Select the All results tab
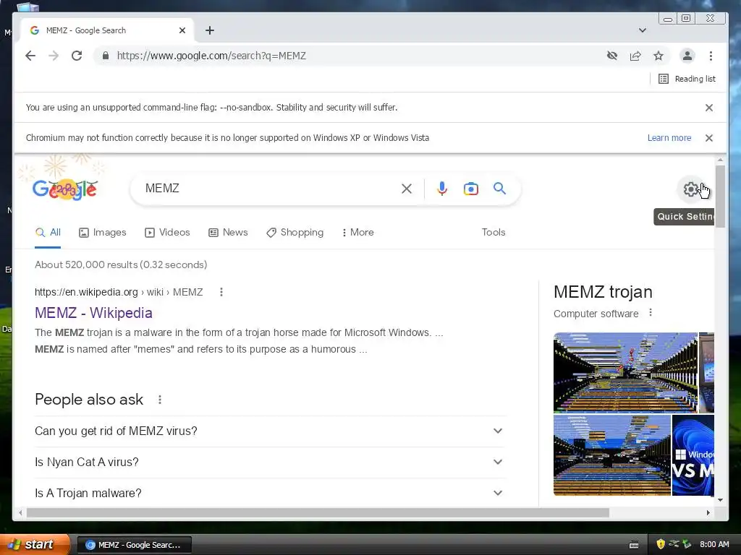The width and height of the screenshot is (741, 555). point(48,232)
